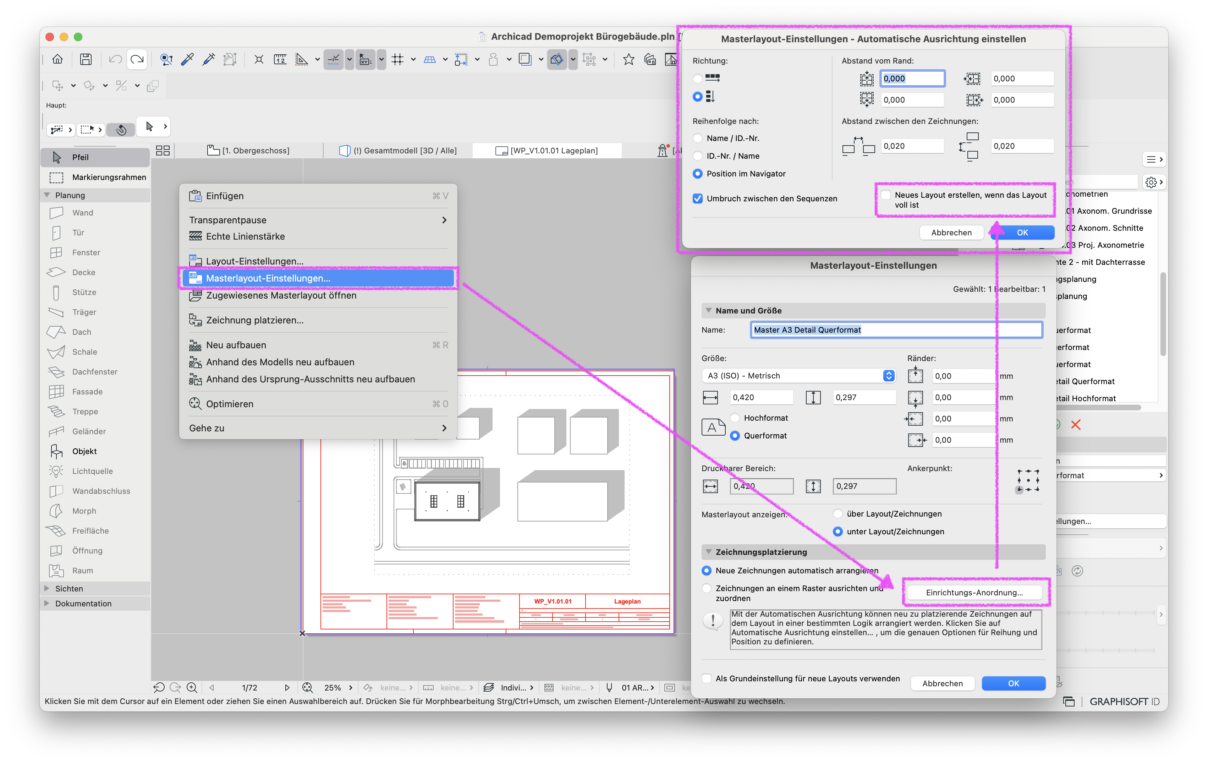
Task: Click the favorites star icon
Action: click(628, 59)
